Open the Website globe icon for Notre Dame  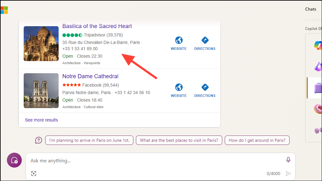179,87
